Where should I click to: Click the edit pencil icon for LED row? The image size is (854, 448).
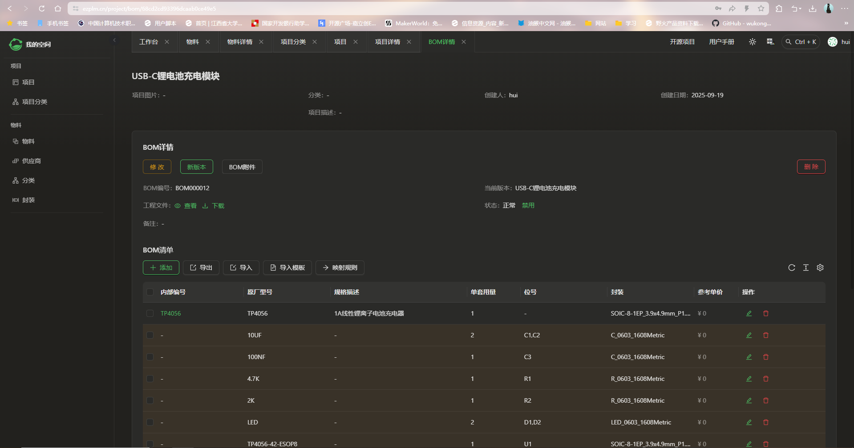point(749,422)
